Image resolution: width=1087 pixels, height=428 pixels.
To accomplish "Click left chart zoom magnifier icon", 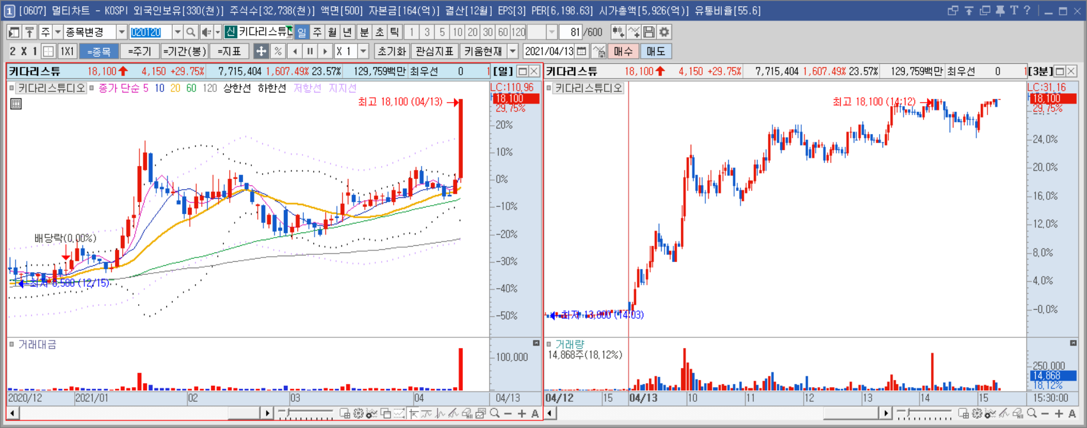I will point(495,414).
